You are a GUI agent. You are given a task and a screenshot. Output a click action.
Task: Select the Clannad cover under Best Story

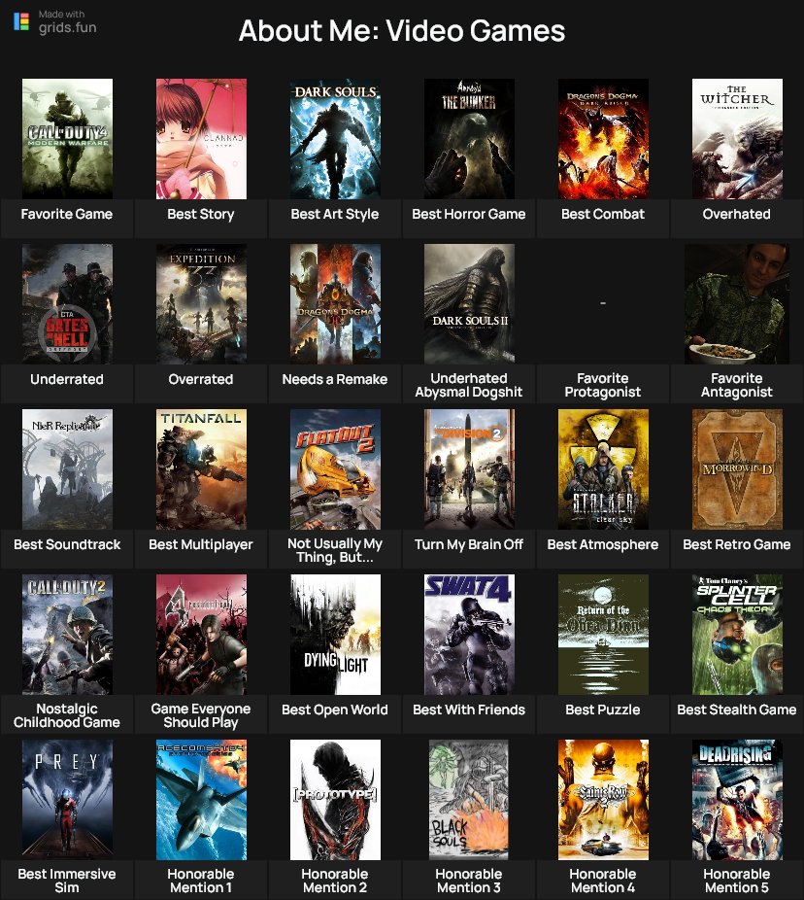201,139
